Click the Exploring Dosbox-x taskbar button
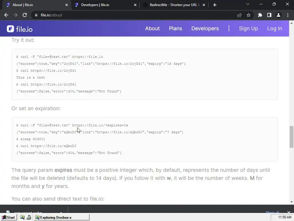294x221 pixels. tap(61, 218)
